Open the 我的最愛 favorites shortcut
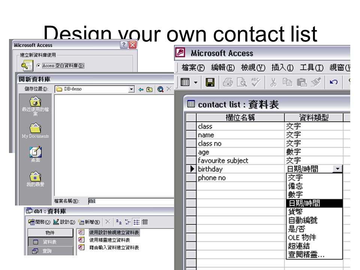This screenshot has width=360, height=270. (35, 179)
